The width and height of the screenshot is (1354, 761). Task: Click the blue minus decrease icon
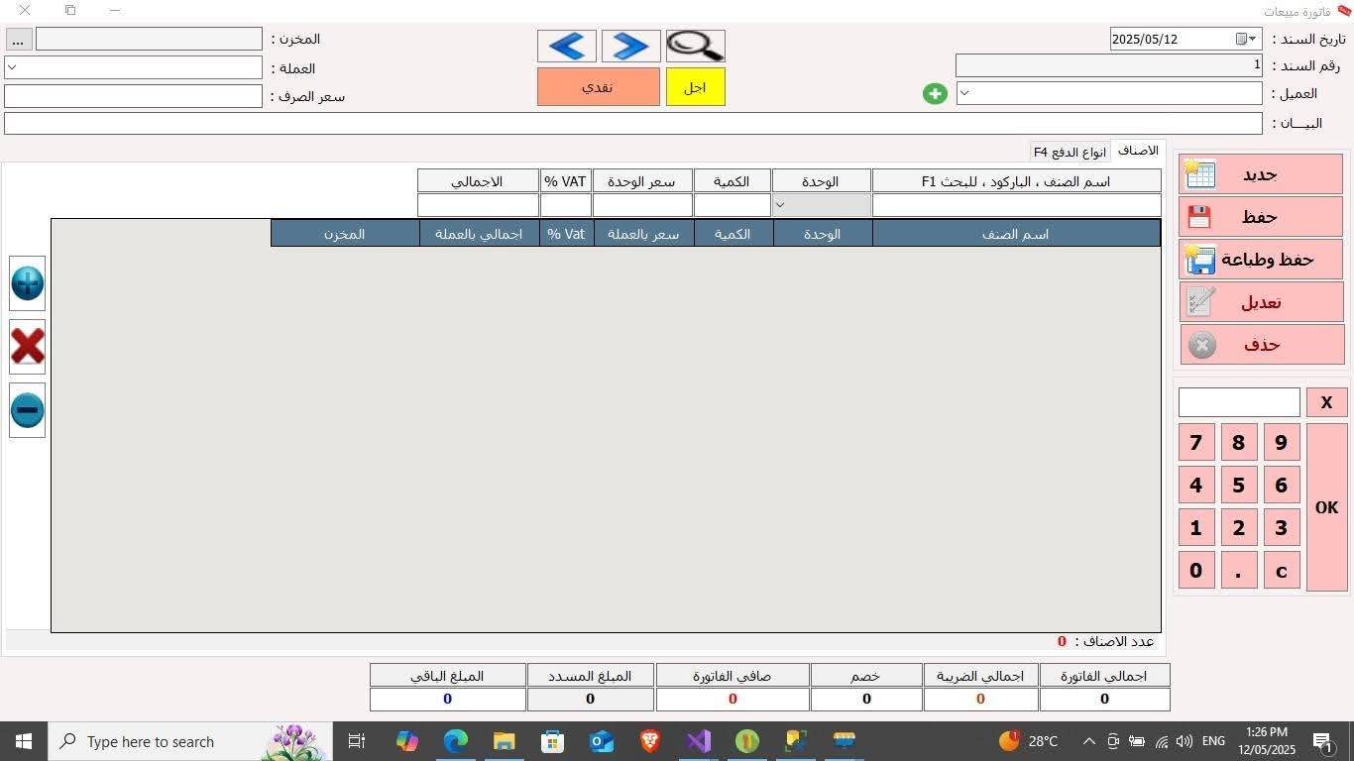(27, 410)
